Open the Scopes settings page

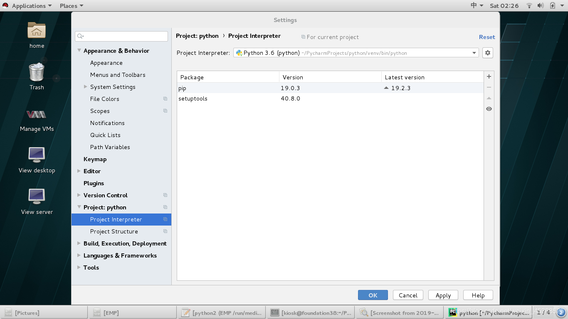(100, 111)
